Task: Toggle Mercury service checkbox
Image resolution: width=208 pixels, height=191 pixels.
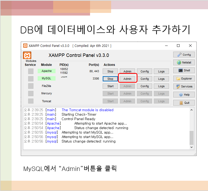Action: tap(31, 94)
